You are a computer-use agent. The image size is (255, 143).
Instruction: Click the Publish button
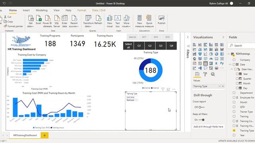coord(161,20)
